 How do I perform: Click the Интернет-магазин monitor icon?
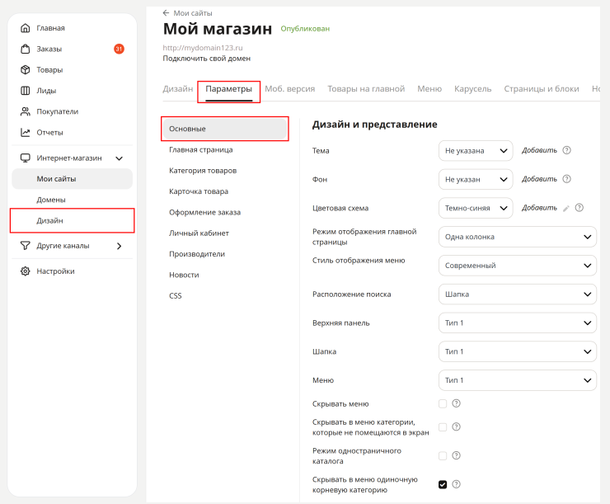pyautogui.click(x=26, y=158)
